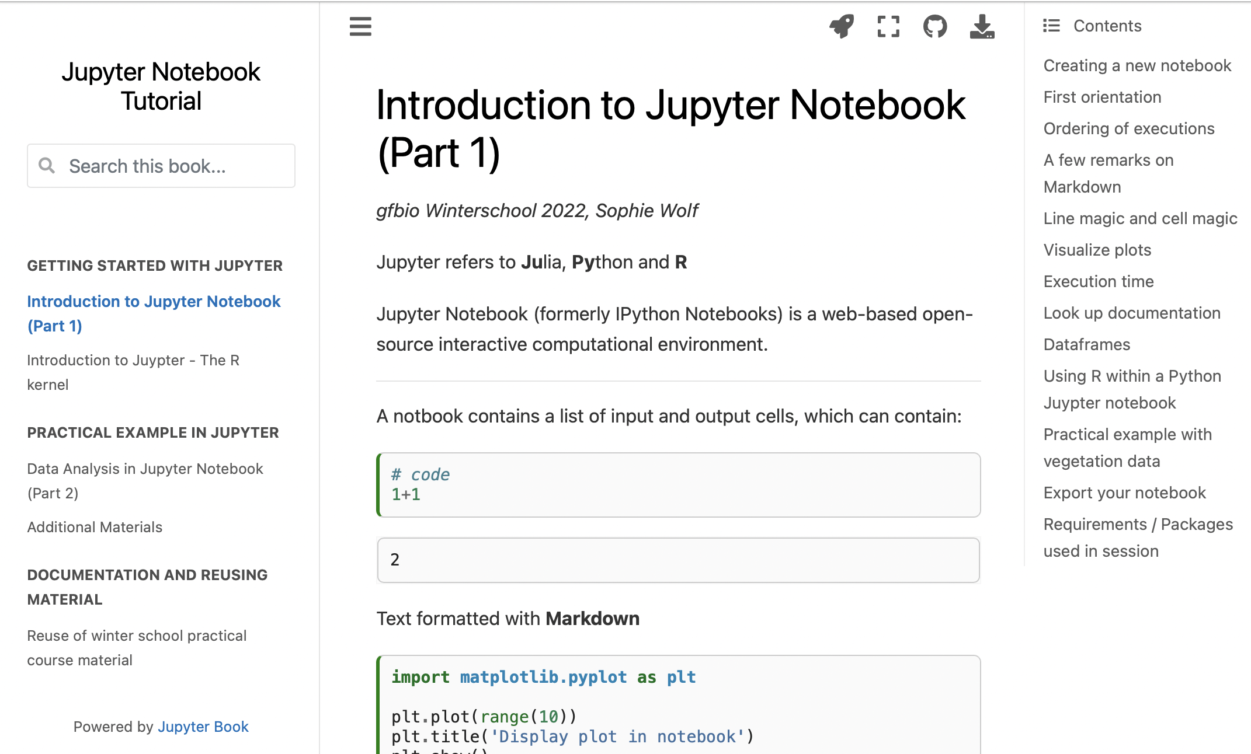Jump to Practical example with vegetation data
This screenshot has height=754, width=1251.
click(1128, 448)
